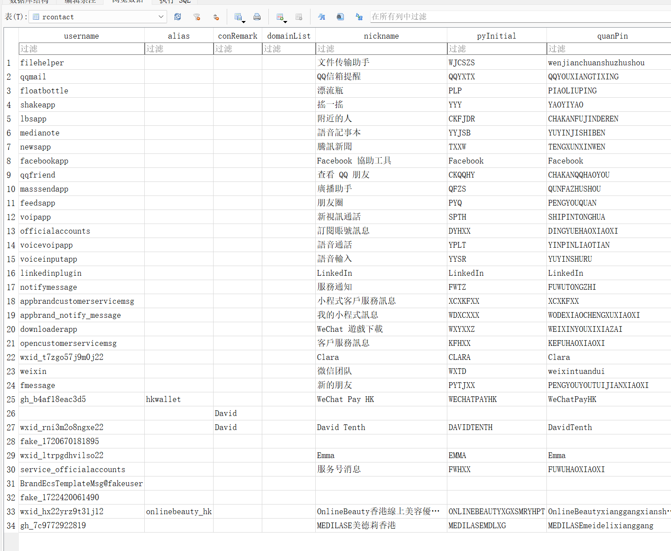Image resolution: width=671 pixels, height=551 pixels.
Task: Sort by the quanPin column header
Action: pos(609,36)
